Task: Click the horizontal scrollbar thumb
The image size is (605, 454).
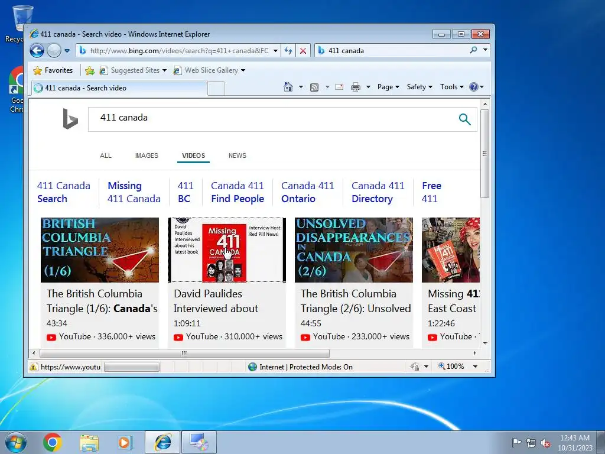Action: (184, 353)
